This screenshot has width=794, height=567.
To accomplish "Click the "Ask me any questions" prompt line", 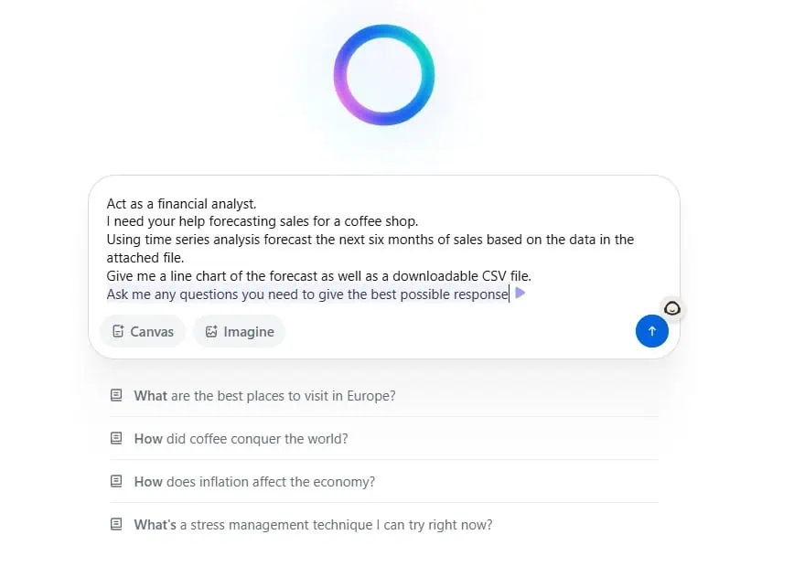I will pyautogui.click(x=306, y=294).
